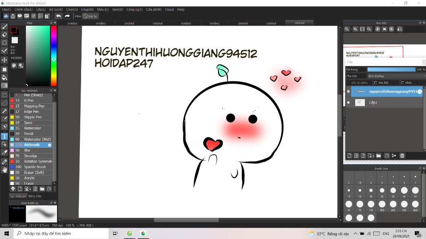Image resolution: width=426 pixels, height=239 pixels.
Task: Click the transparent color swatch
Action: (15, 40)
